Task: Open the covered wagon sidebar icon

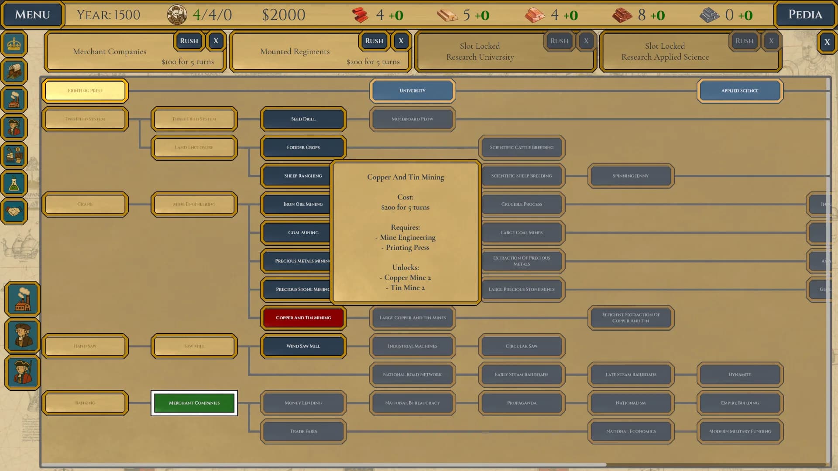Action: click(14, 71)
